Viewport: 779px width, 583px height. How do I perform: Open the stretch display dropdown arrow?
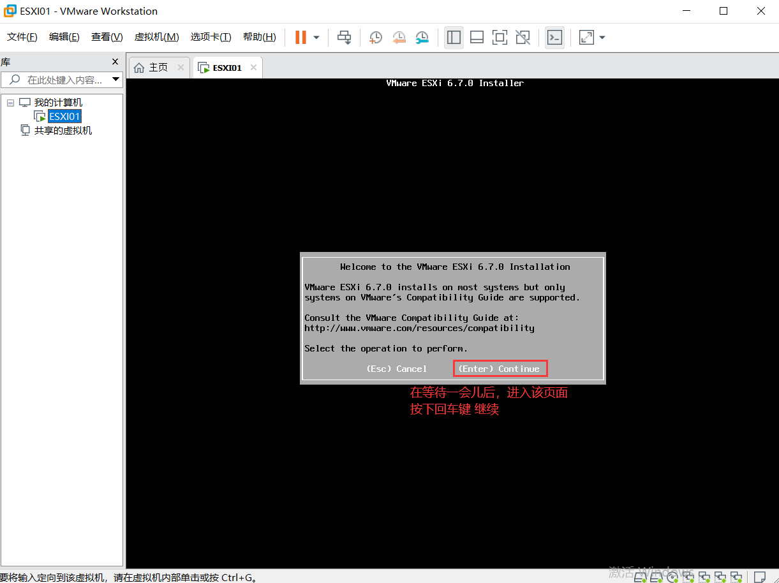pyautogui.click(x=602, y=38)
